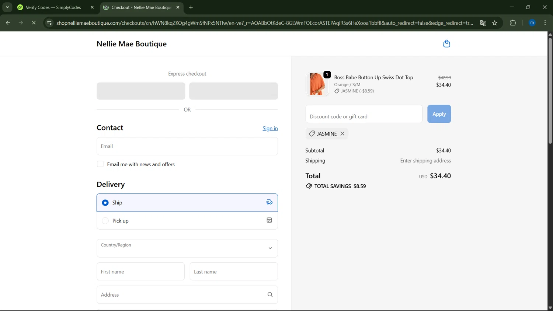Image resolution: width=553 pixels, height=311 pixels.
Task: Stop page loading with the X button
Action: tap(34, 23)
